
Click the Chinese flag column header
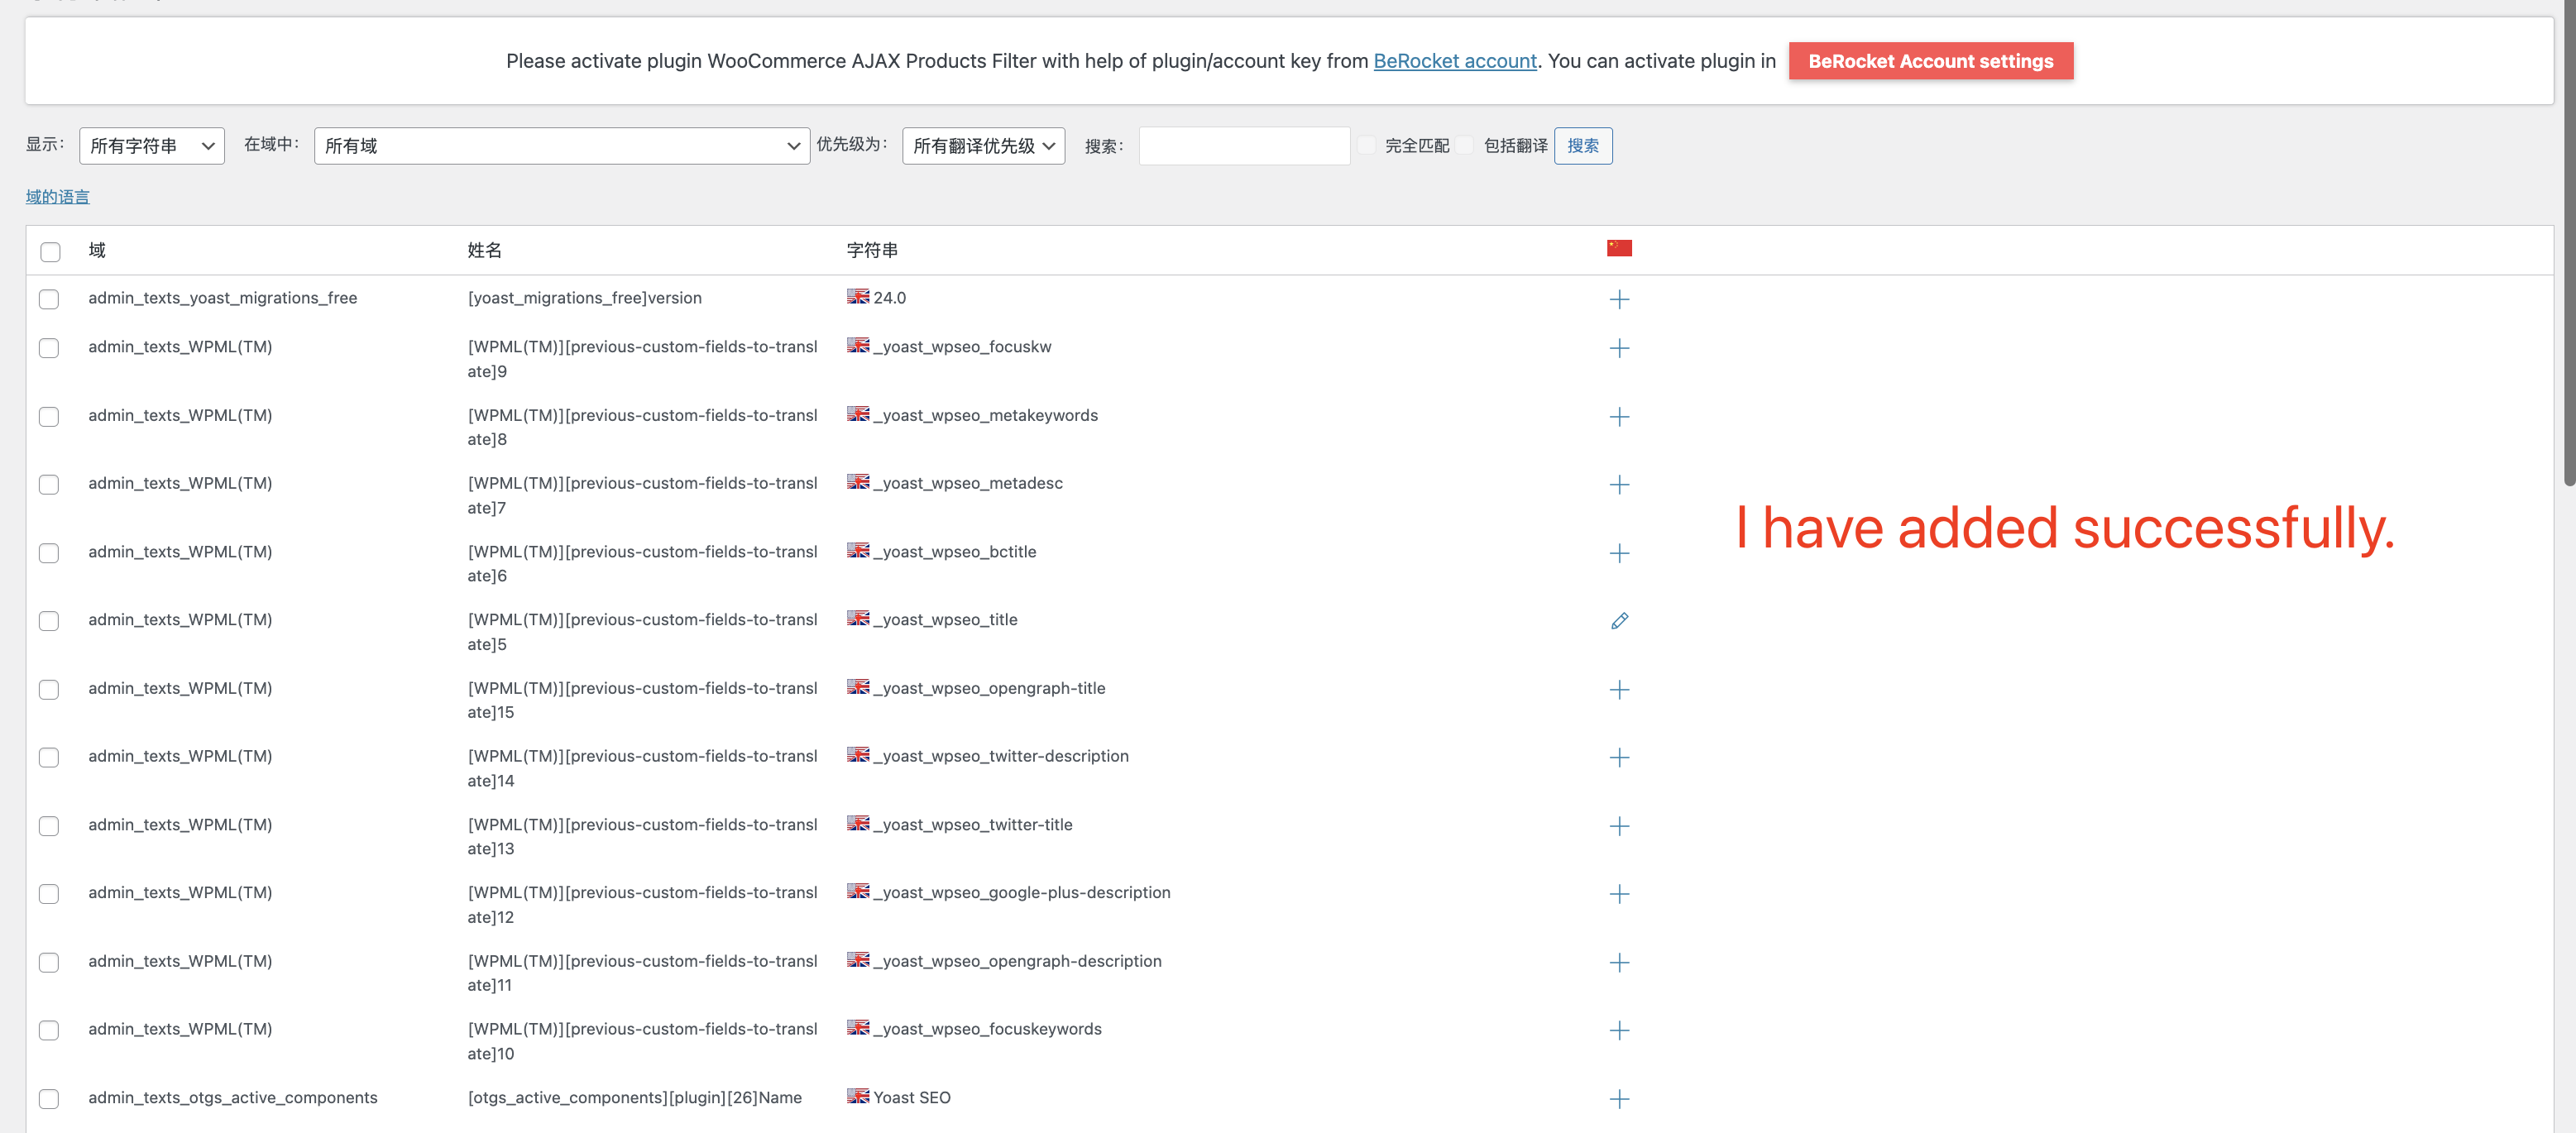pyautogui.click(x=1619, y=248)
